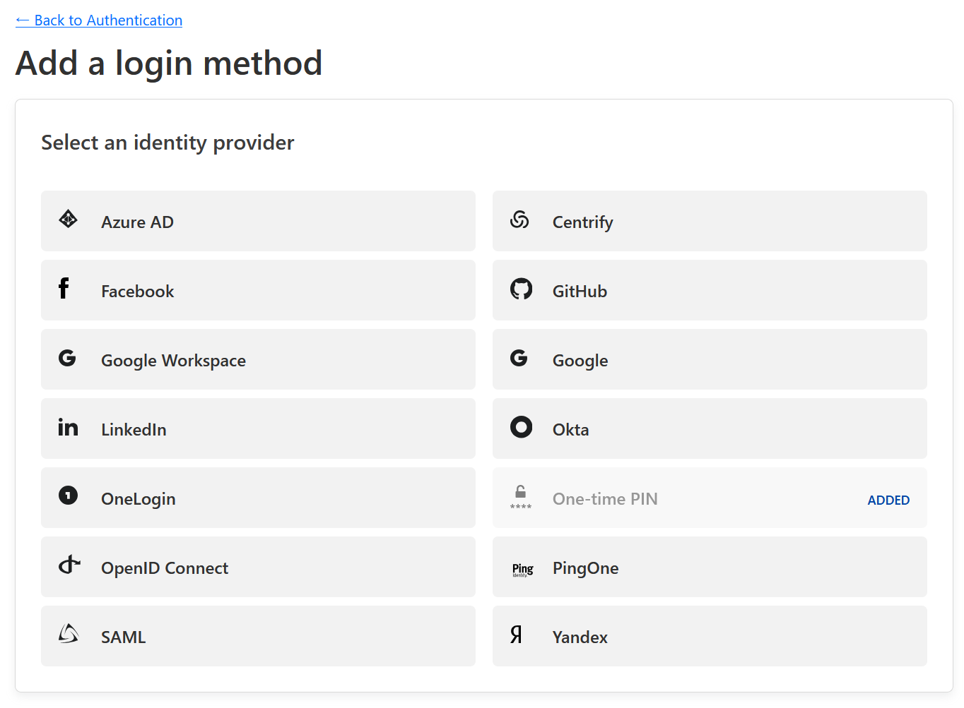
Task: Select the PingOne provider label
Action: point(585,568)
